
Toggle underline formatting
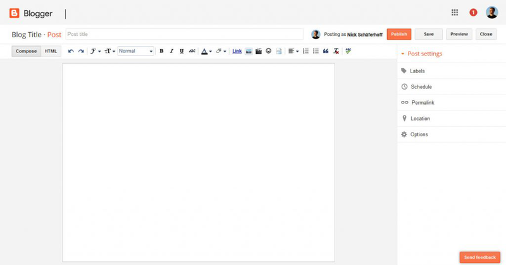[x=182, y=51]
